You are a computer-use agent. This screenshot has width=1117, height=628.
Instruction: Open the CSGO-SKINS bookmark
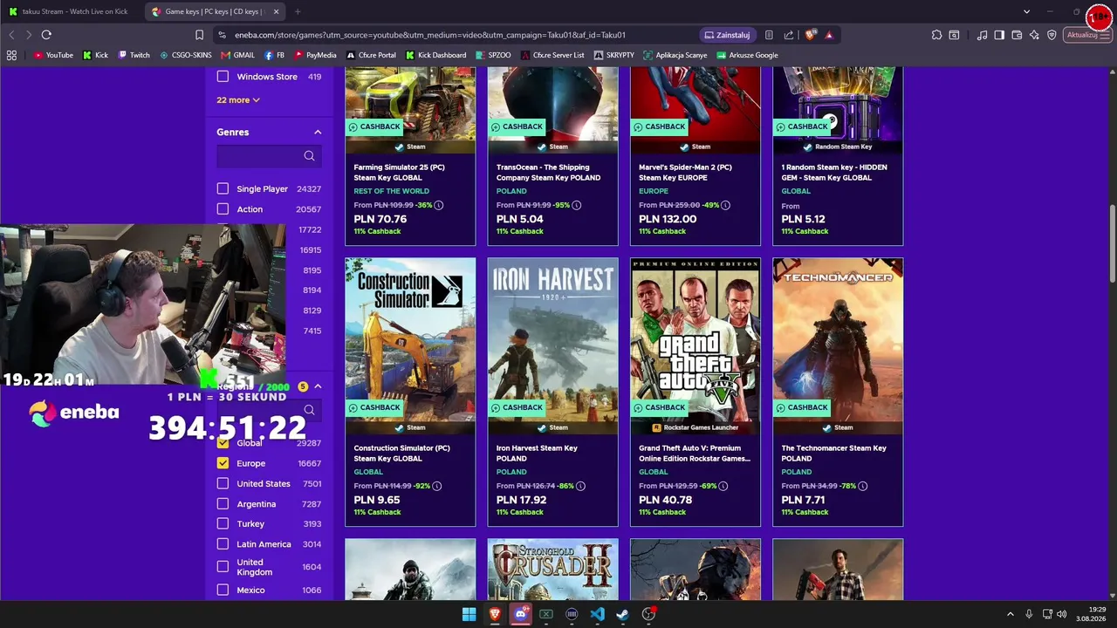coord(186,55)
